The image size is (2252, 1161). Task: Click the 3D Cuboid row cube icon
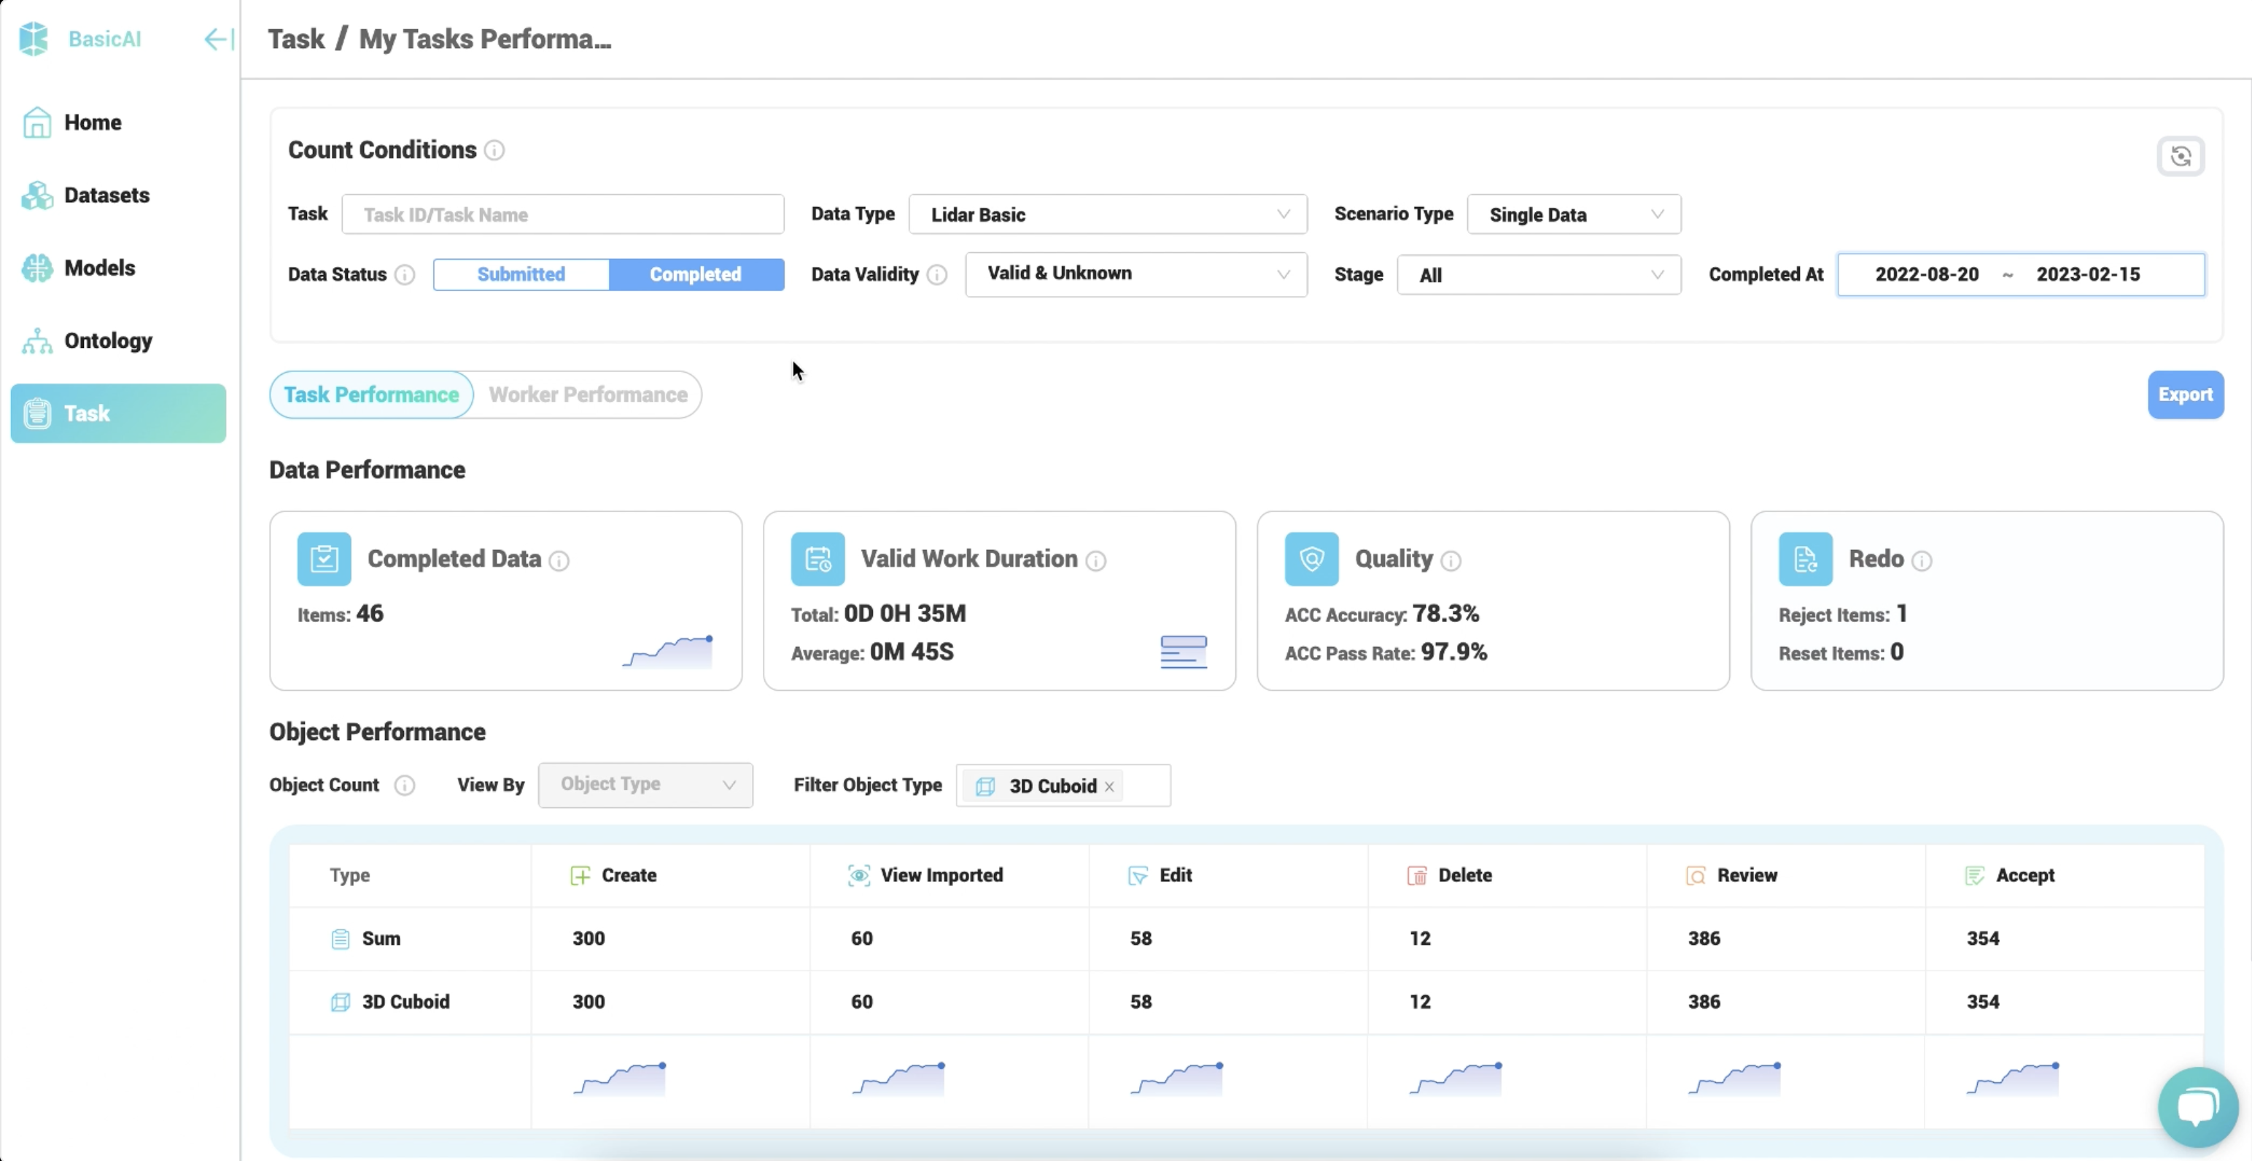340,1002
